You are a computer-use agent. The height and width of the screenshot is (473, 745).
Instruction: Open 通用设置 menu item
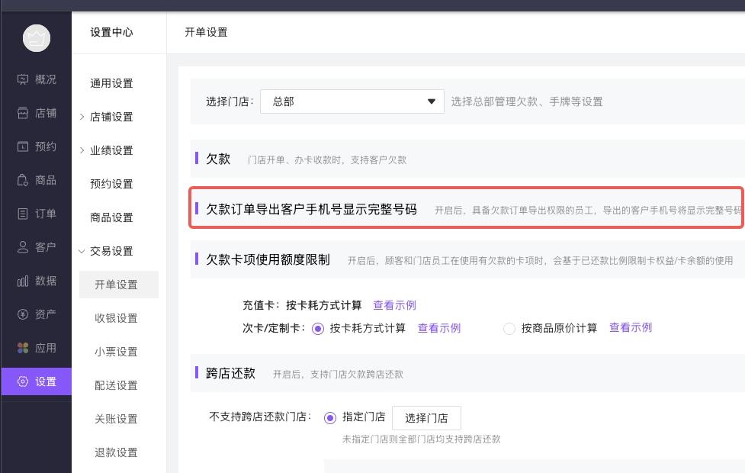coord(111,83)
